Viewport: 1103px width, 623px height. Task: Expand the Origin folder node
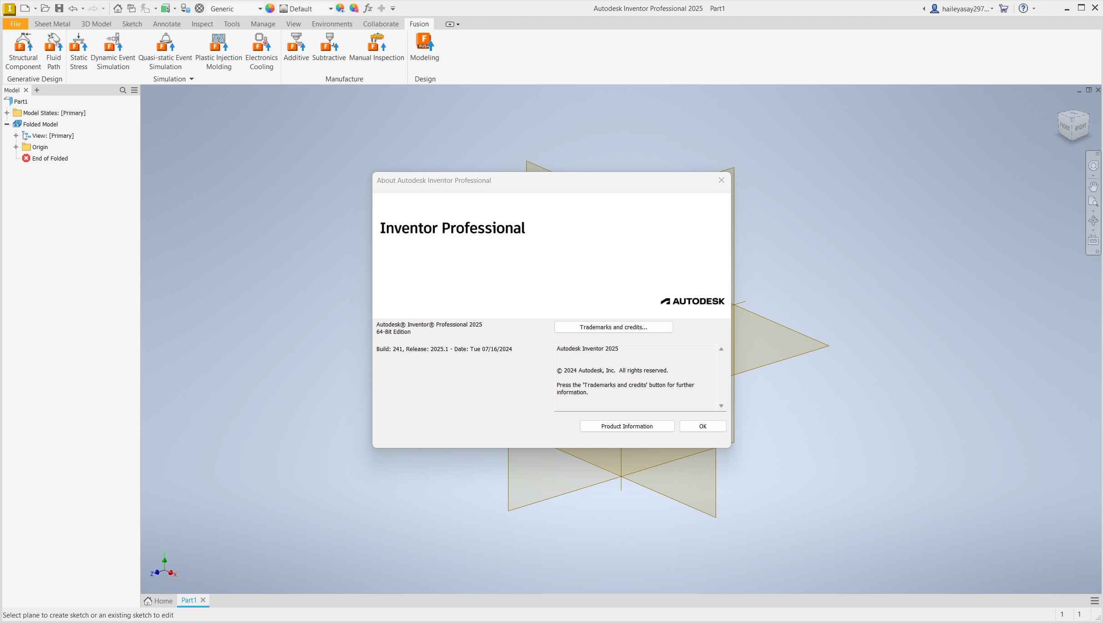[x=16, y=147]
